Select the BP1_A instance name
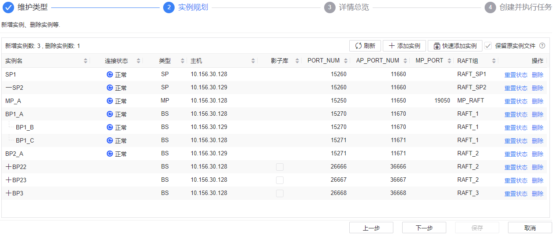The width and height of the screenshot is (553, 235). [x=14, y=114]
